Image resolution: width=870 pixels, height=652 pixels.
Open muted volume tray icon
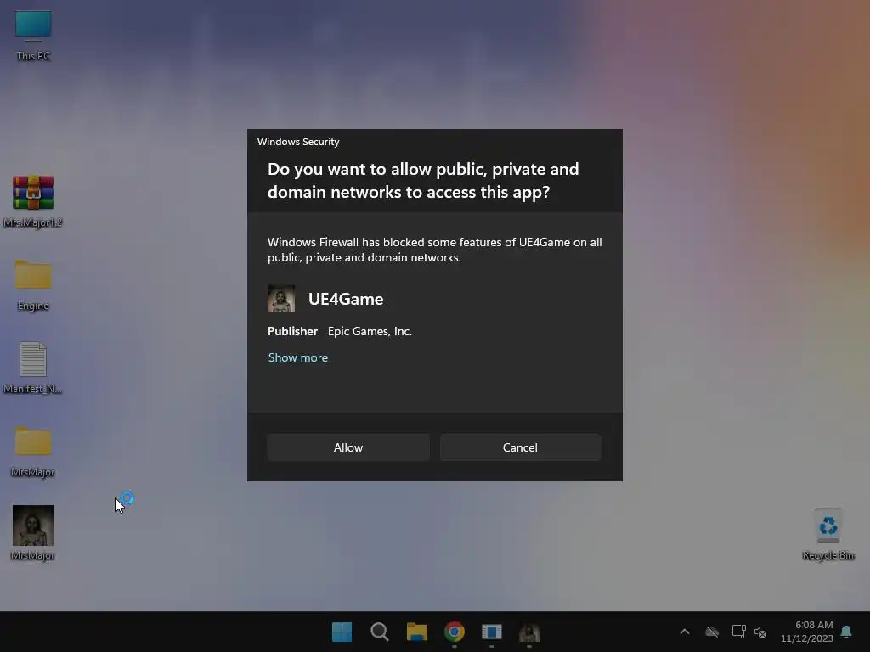[760, 632]
